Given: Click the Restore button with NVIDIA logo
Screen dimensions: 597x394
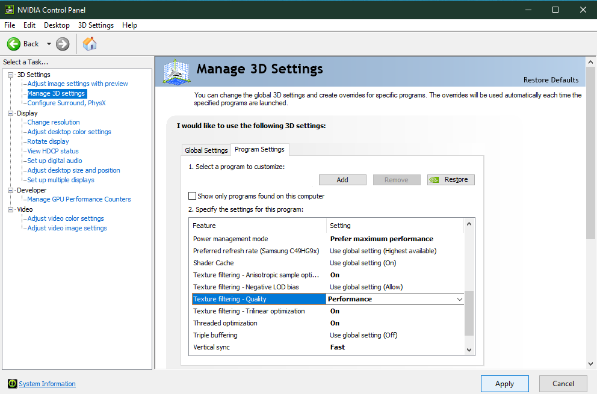Looking at the screenshot, I should click(x=451, y=180).
